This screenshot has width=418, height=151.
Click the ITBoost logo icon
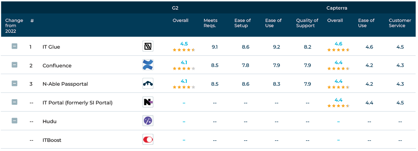tap(148, 139)
